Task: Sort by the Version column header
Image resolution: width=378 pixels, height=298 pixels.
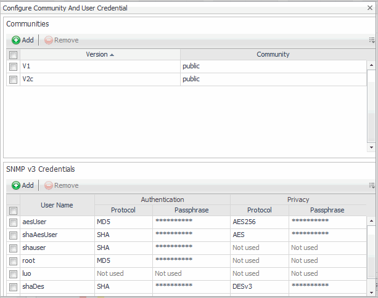Action: coord(100,54)
